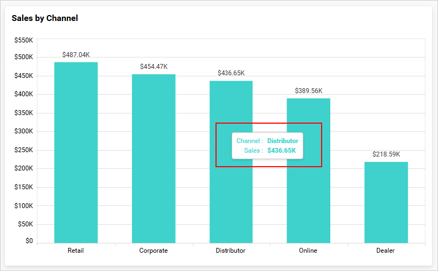Click the $436.65K label above the Distributor bar
438x271 pixels.
pos(231,73)
